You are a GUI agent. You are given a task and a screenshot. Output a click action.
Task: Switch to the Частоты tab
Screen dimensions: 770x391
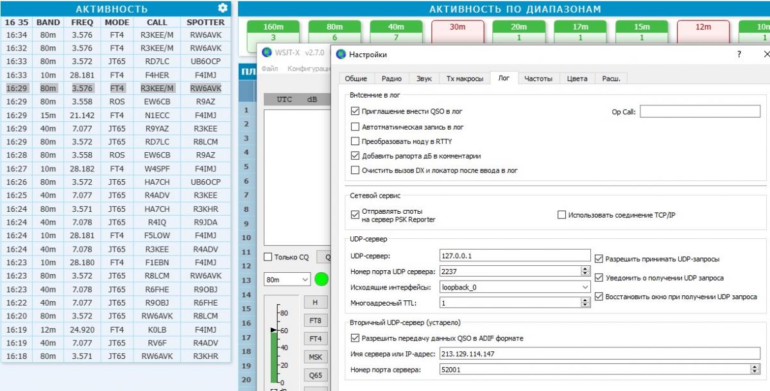click(x=538, y=78)
